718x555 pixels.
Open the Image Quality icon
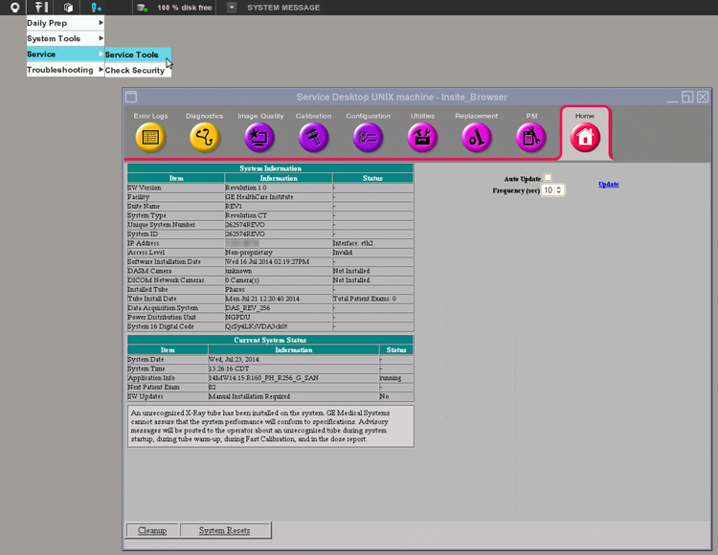(x=259, y=138)
